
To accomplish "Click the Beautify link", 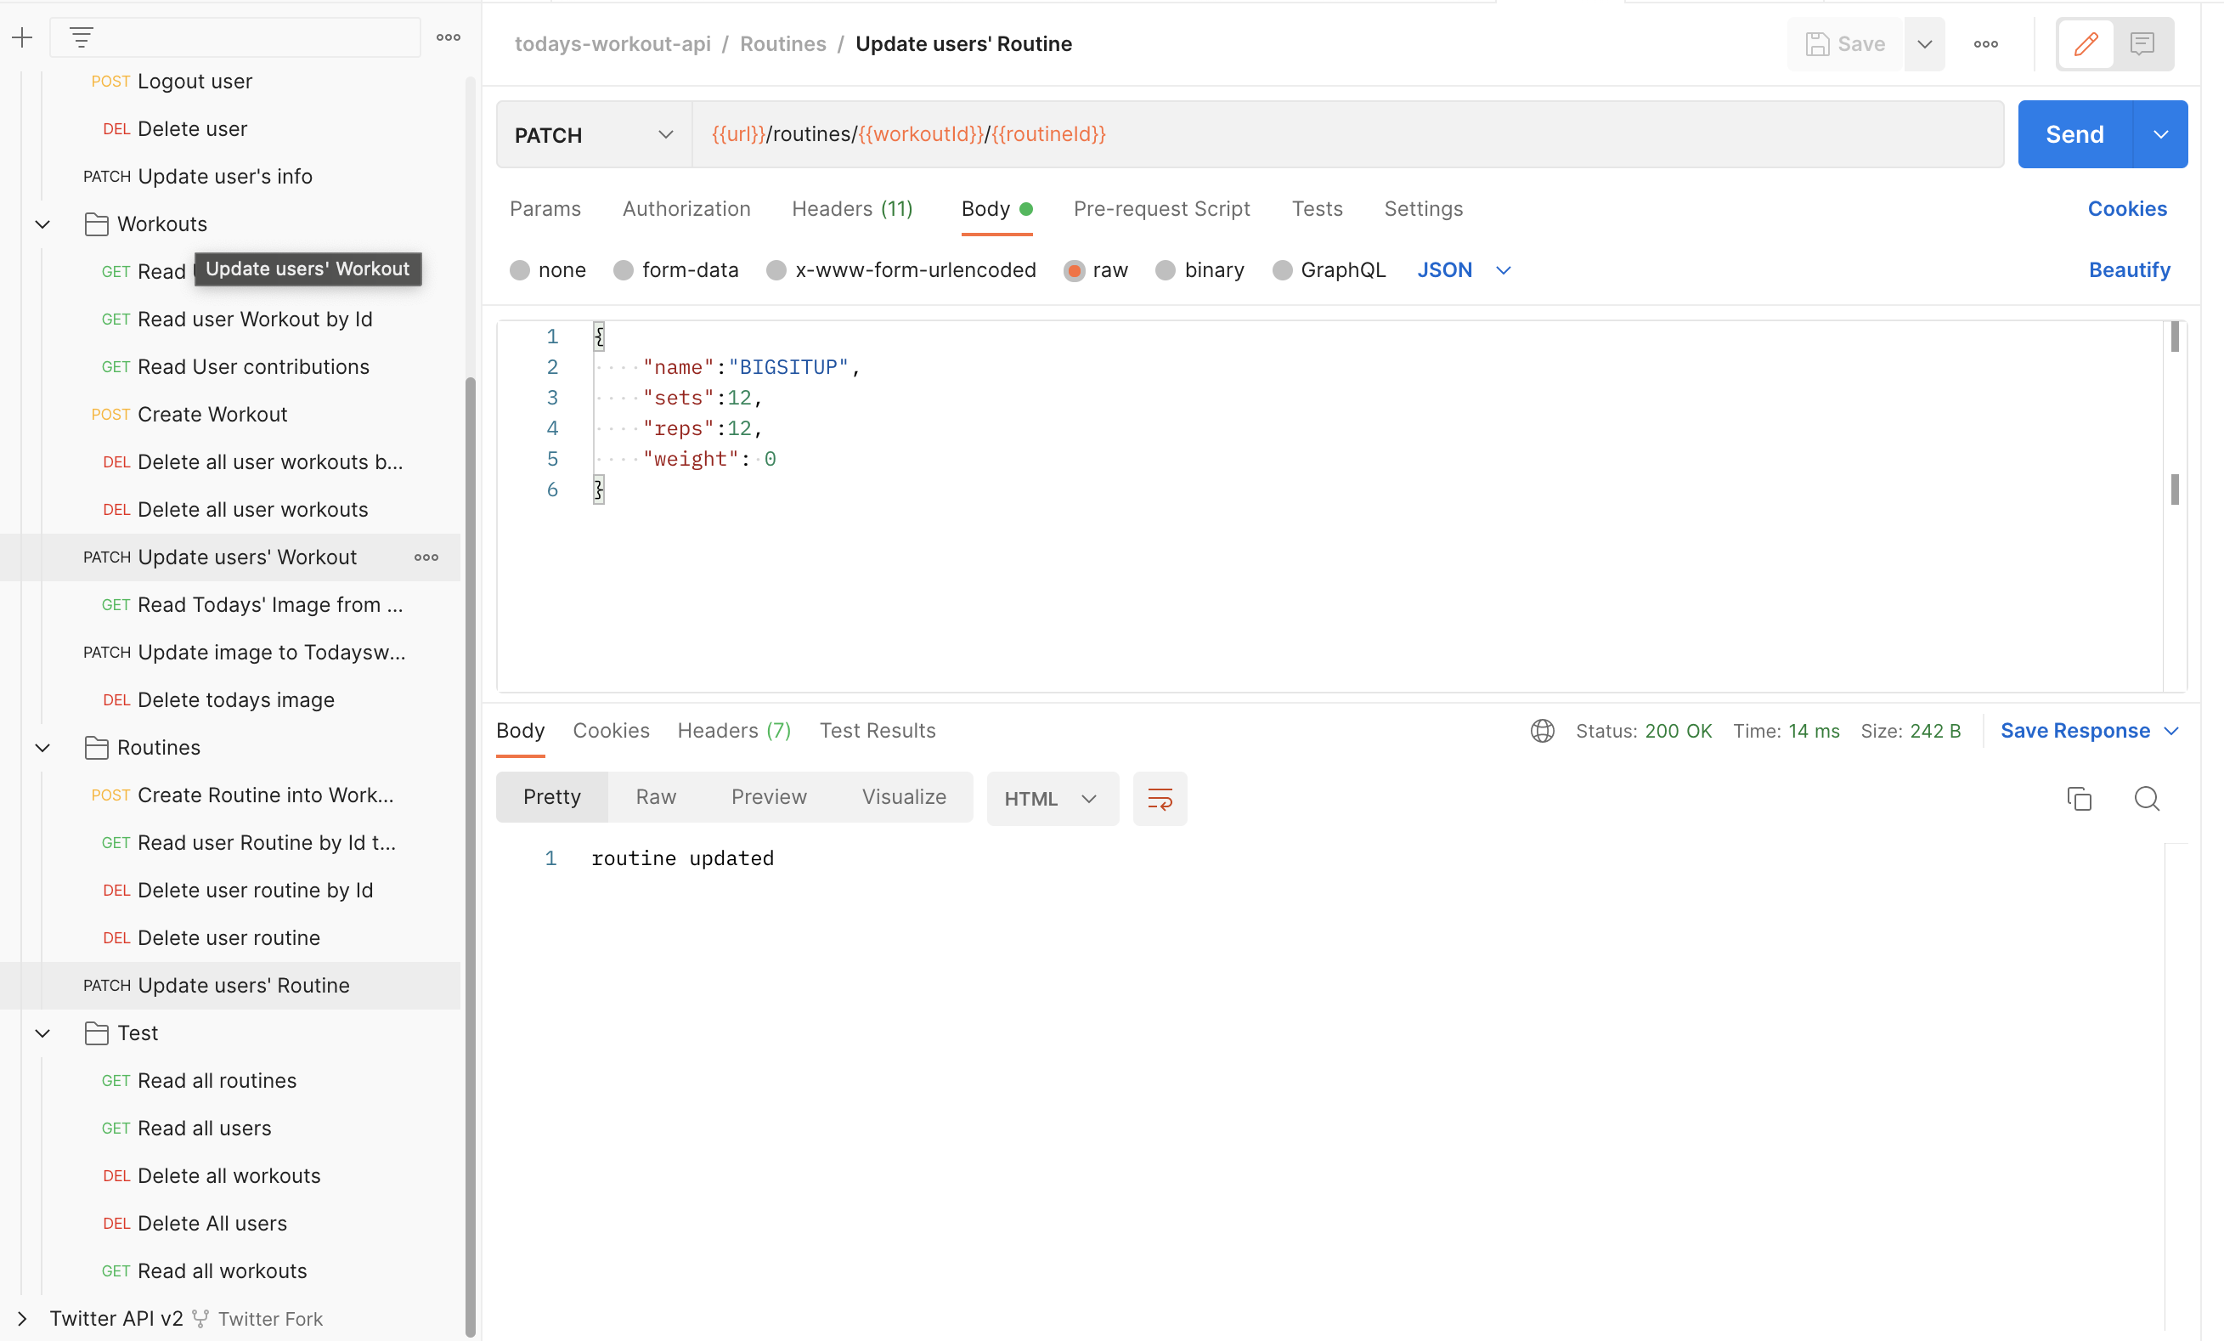I will [2129, 270].
